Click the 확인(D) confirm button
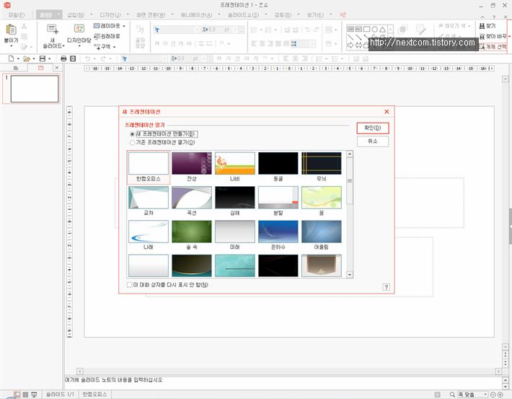The height and width of the screenshot is (399, 512). (373, 128)
